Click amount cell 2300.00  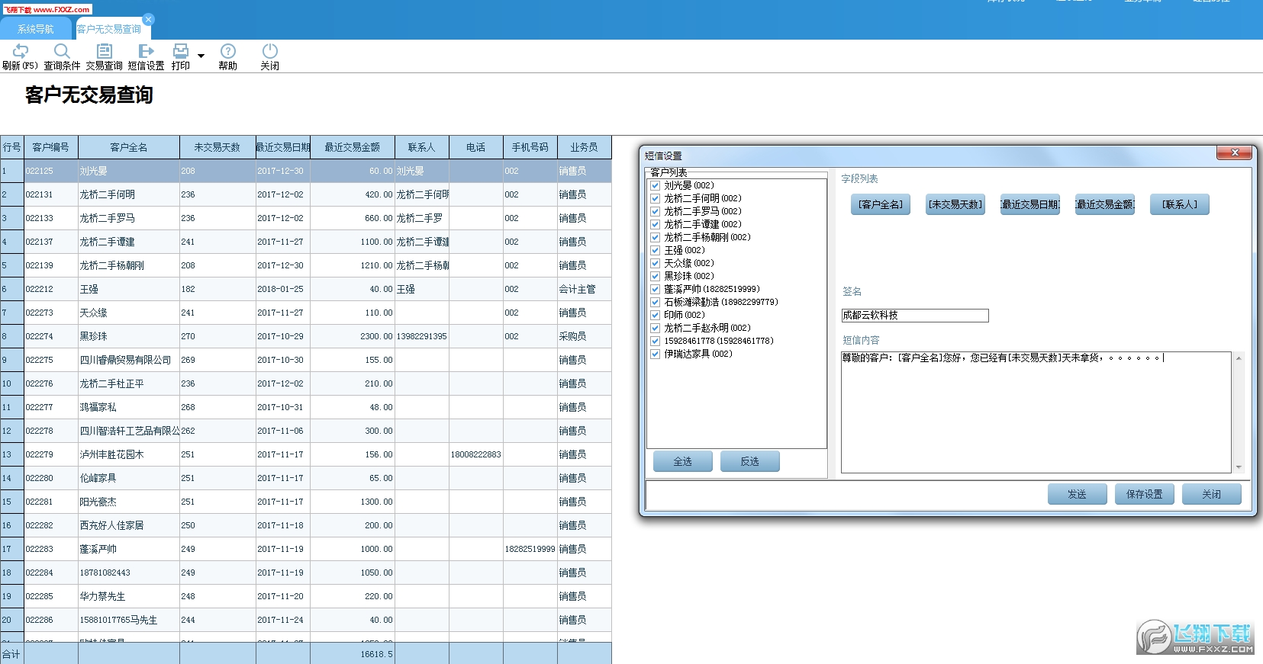353,336
